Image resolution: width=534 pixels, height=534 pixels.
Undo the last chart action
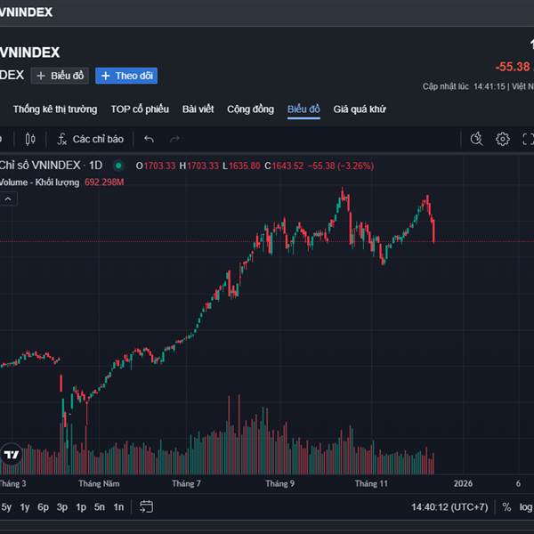(149, 139)
